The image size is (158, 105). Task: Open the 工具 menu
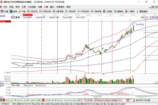46,7
